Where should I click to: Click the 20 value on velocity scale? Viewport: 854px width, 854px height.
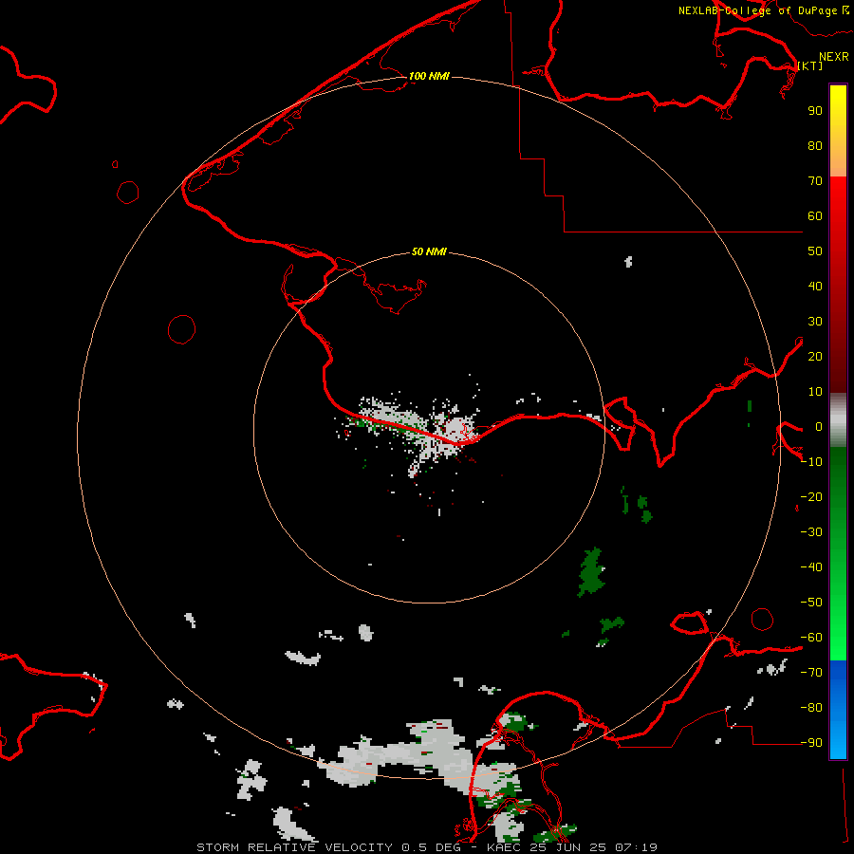point(815,357)
